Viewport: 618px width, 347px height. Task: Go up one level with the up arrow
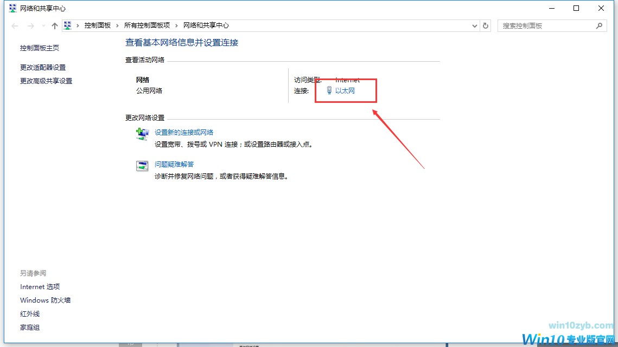click(x=54, y=26)
